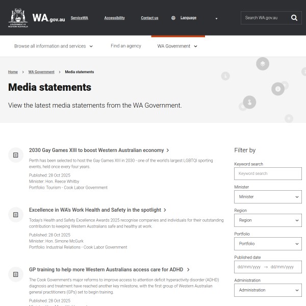Go to the Contact us page
Screen dimensions: 306x306
point(149,18)
